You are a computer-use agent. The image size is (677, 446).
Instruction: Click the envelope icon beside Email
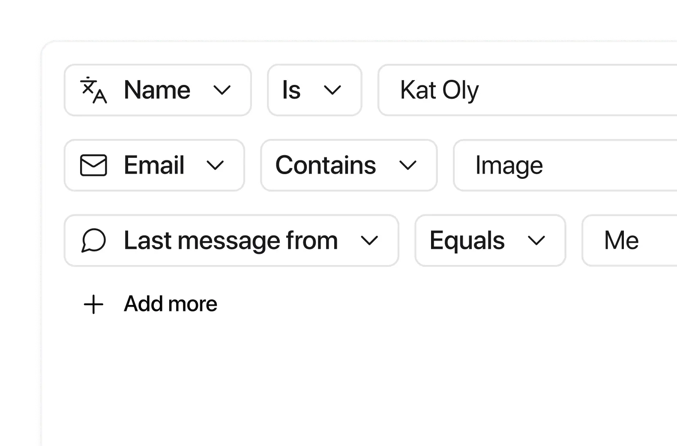(x=93, y=166)
